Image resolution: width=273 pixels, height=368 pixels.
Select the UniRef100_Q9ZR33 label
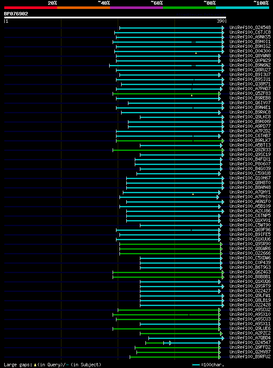pyautogui.click(x=250, y=150)
